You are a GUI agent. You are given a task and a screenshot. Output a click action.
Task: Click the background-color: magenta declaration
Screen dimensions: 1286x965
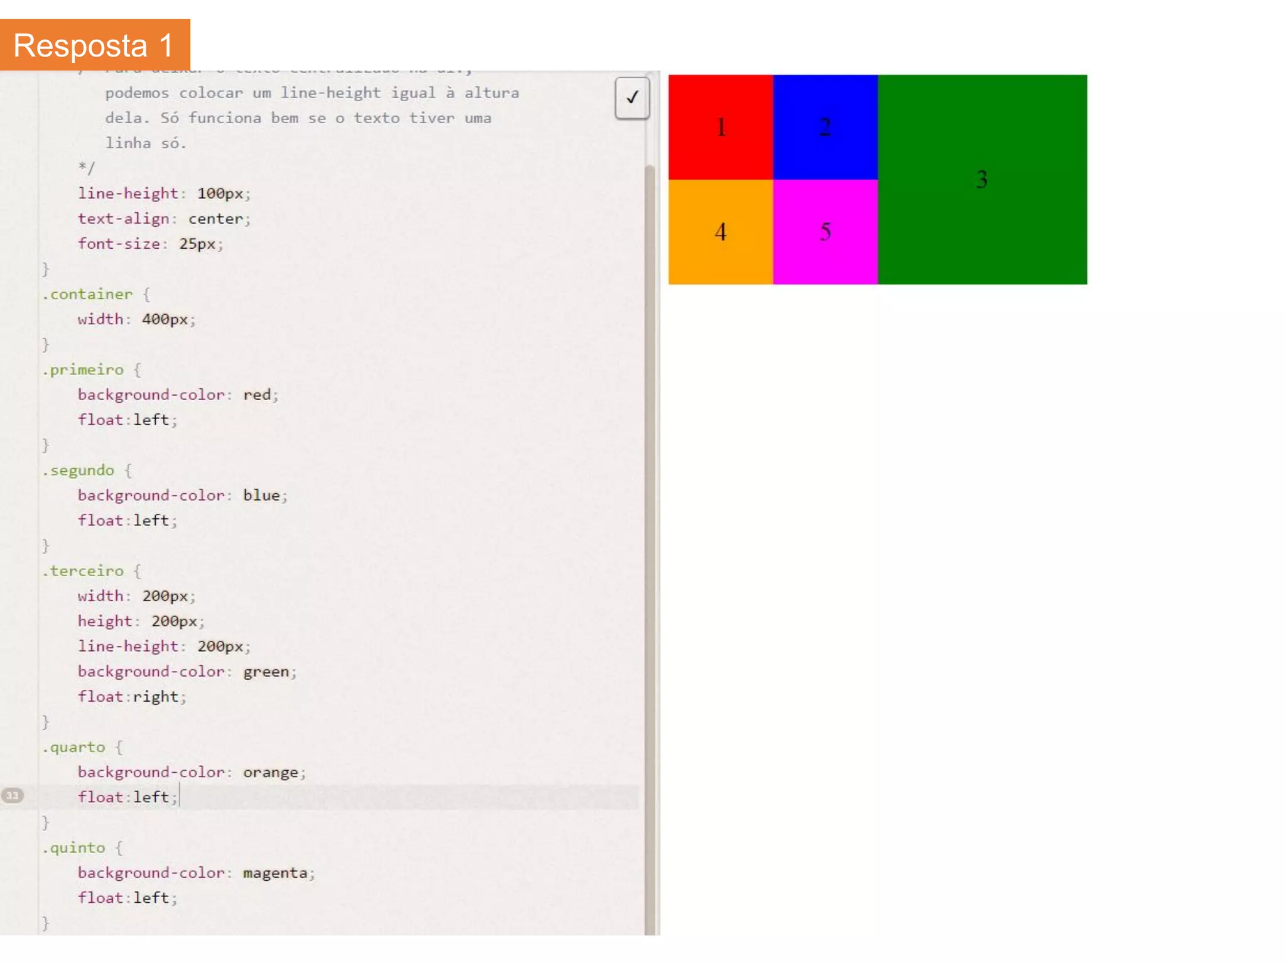[x=196, y=873]
